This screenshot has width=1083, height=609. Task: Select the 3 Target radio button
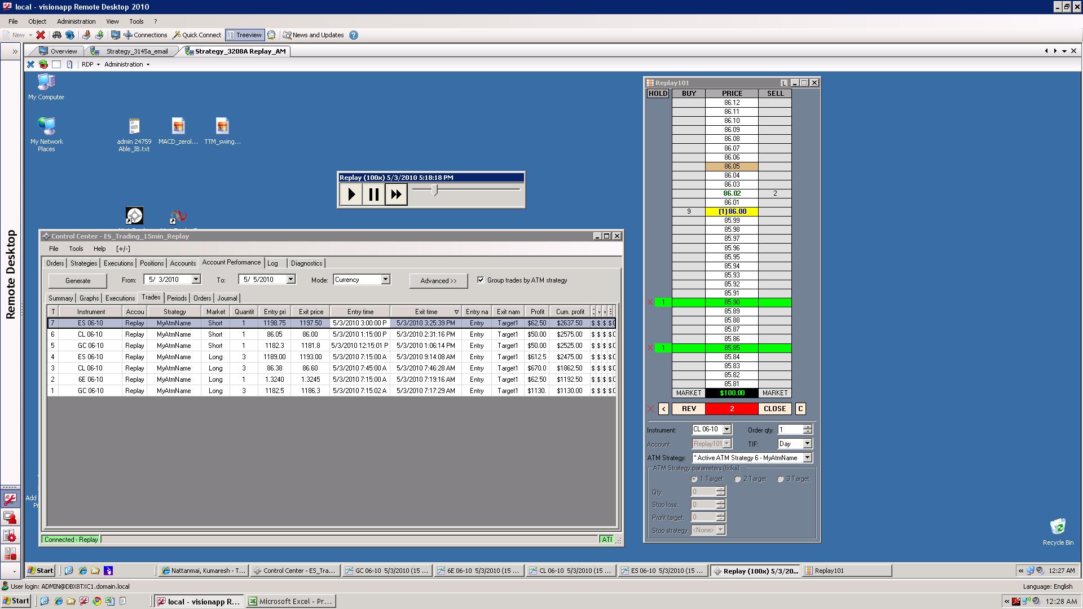[x=781, y=479]
